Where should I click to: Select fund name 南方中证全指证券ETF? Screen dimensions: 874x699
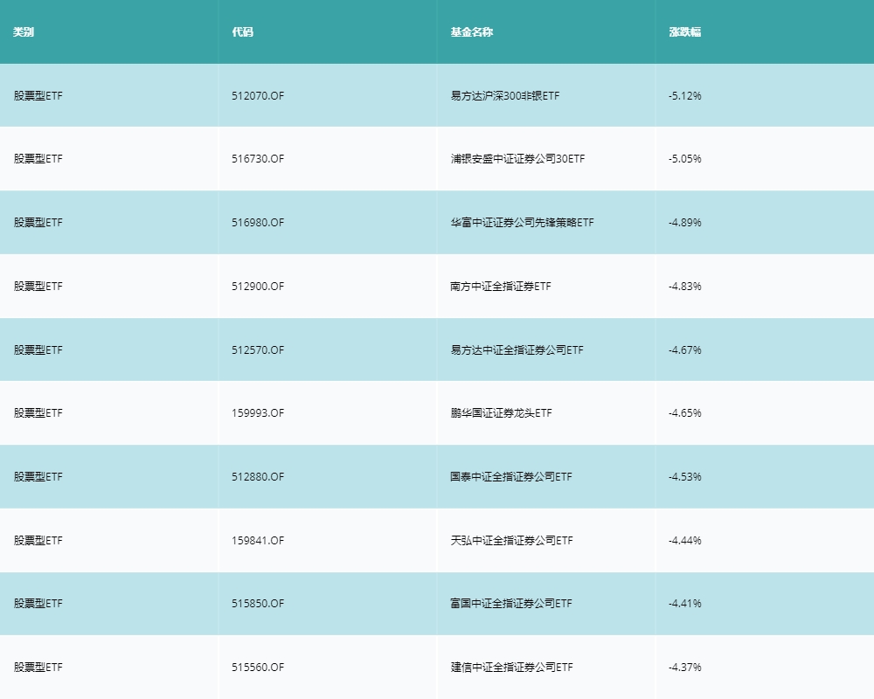[x=501, y=287]
